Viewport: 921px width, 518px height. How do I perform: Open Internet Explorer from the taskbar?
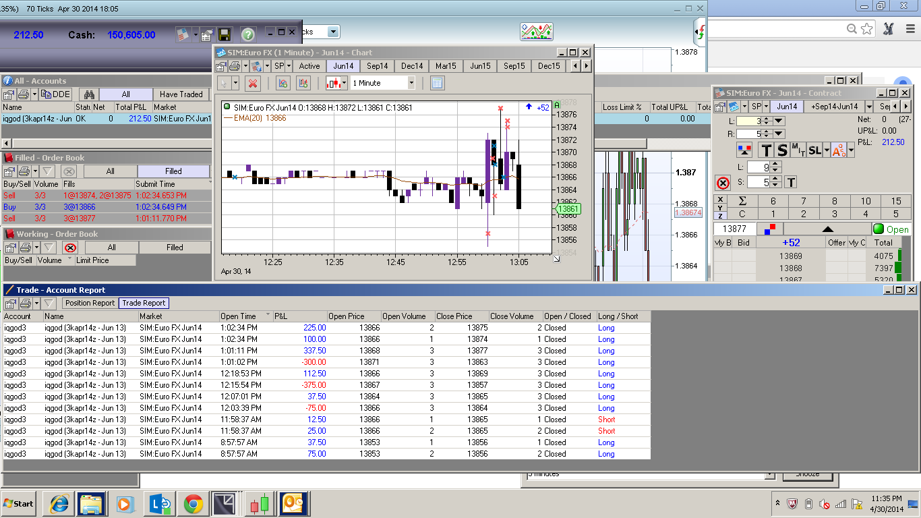point(59,504)
